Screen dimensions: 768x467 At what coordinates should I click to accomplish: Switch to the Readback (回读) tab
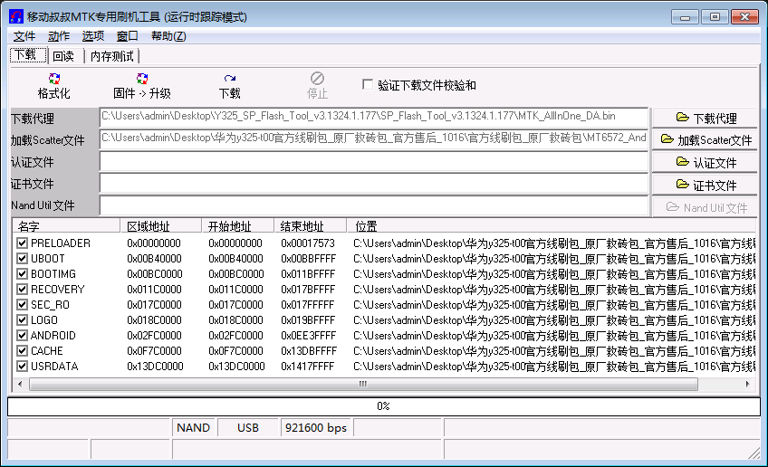tap(66, 56)
